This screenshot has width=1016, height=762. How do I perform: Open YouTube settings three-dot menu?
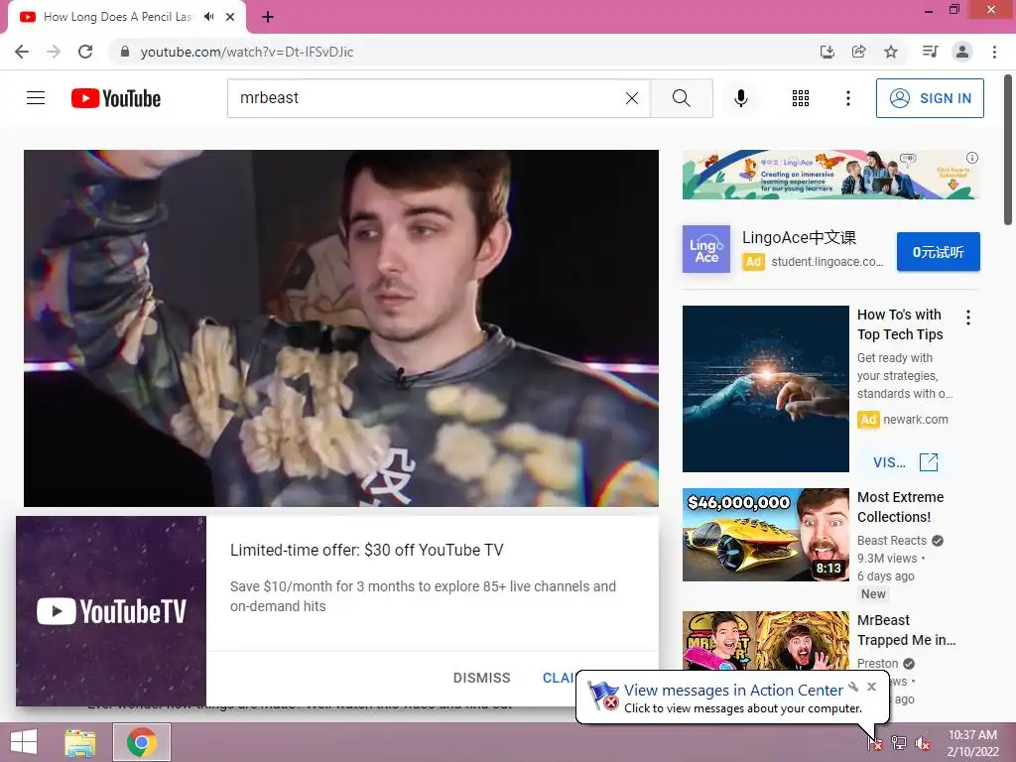pos(847,98)
